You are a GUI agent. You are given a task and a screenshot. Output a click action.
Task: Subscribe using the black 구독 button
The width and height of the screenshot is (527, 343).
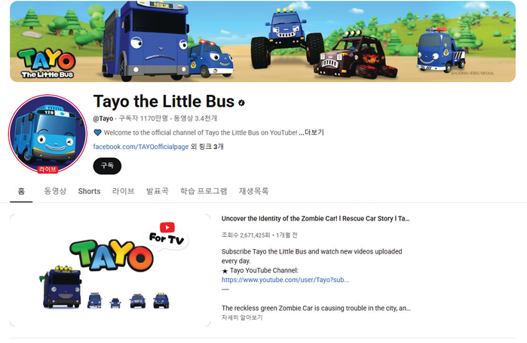pyautogui.click(x=107, y=165)
